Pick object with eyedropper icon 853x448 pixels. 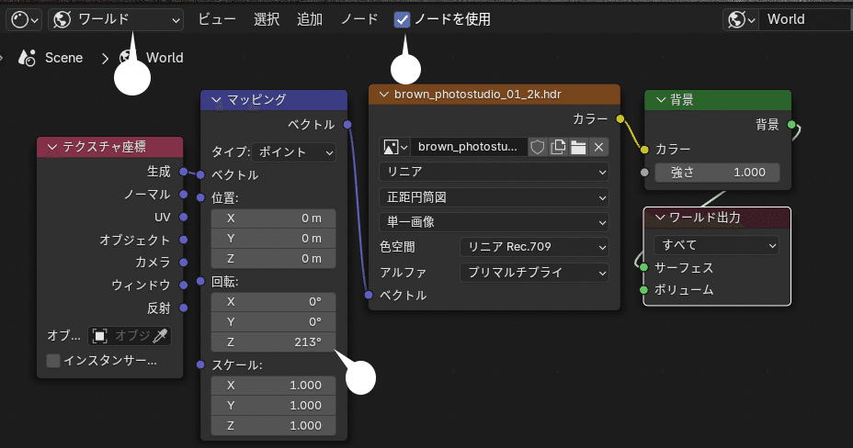(161, 336)
